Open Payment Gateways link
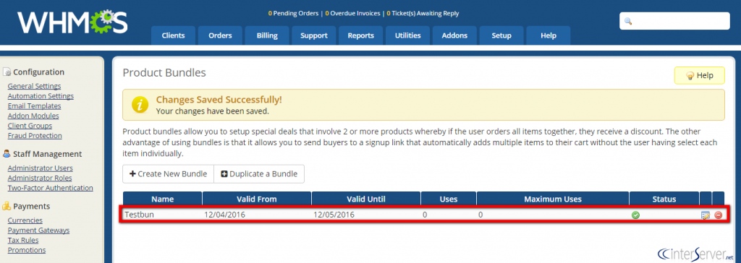 38,230
